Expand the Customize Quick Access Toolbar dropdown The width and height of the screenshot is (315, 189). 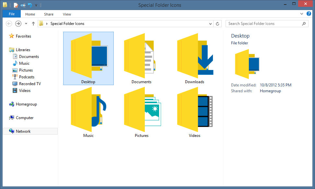pyautogui.click(x=36, y=5)
